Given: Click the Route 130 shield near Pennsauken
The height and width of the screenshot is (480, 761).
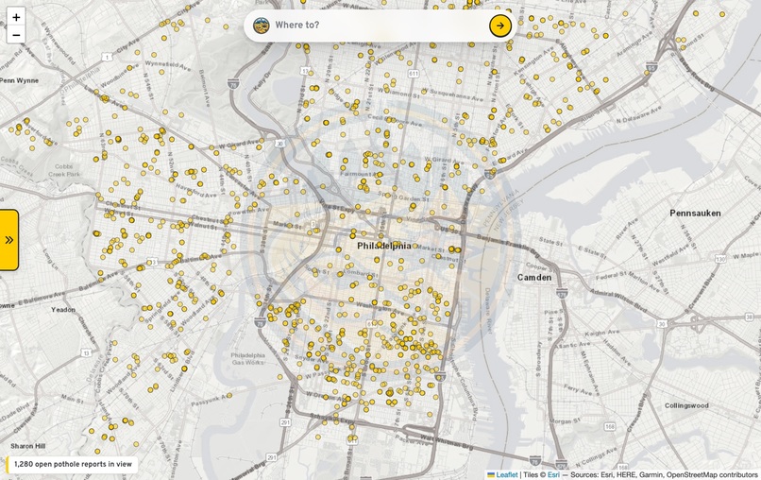Looking at the screenshot, I should coord(719,260).
